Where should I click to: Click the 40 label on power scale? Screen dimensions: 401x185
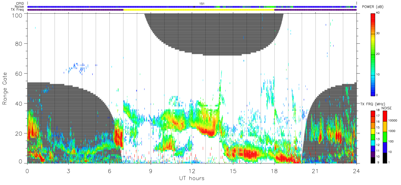378,13
